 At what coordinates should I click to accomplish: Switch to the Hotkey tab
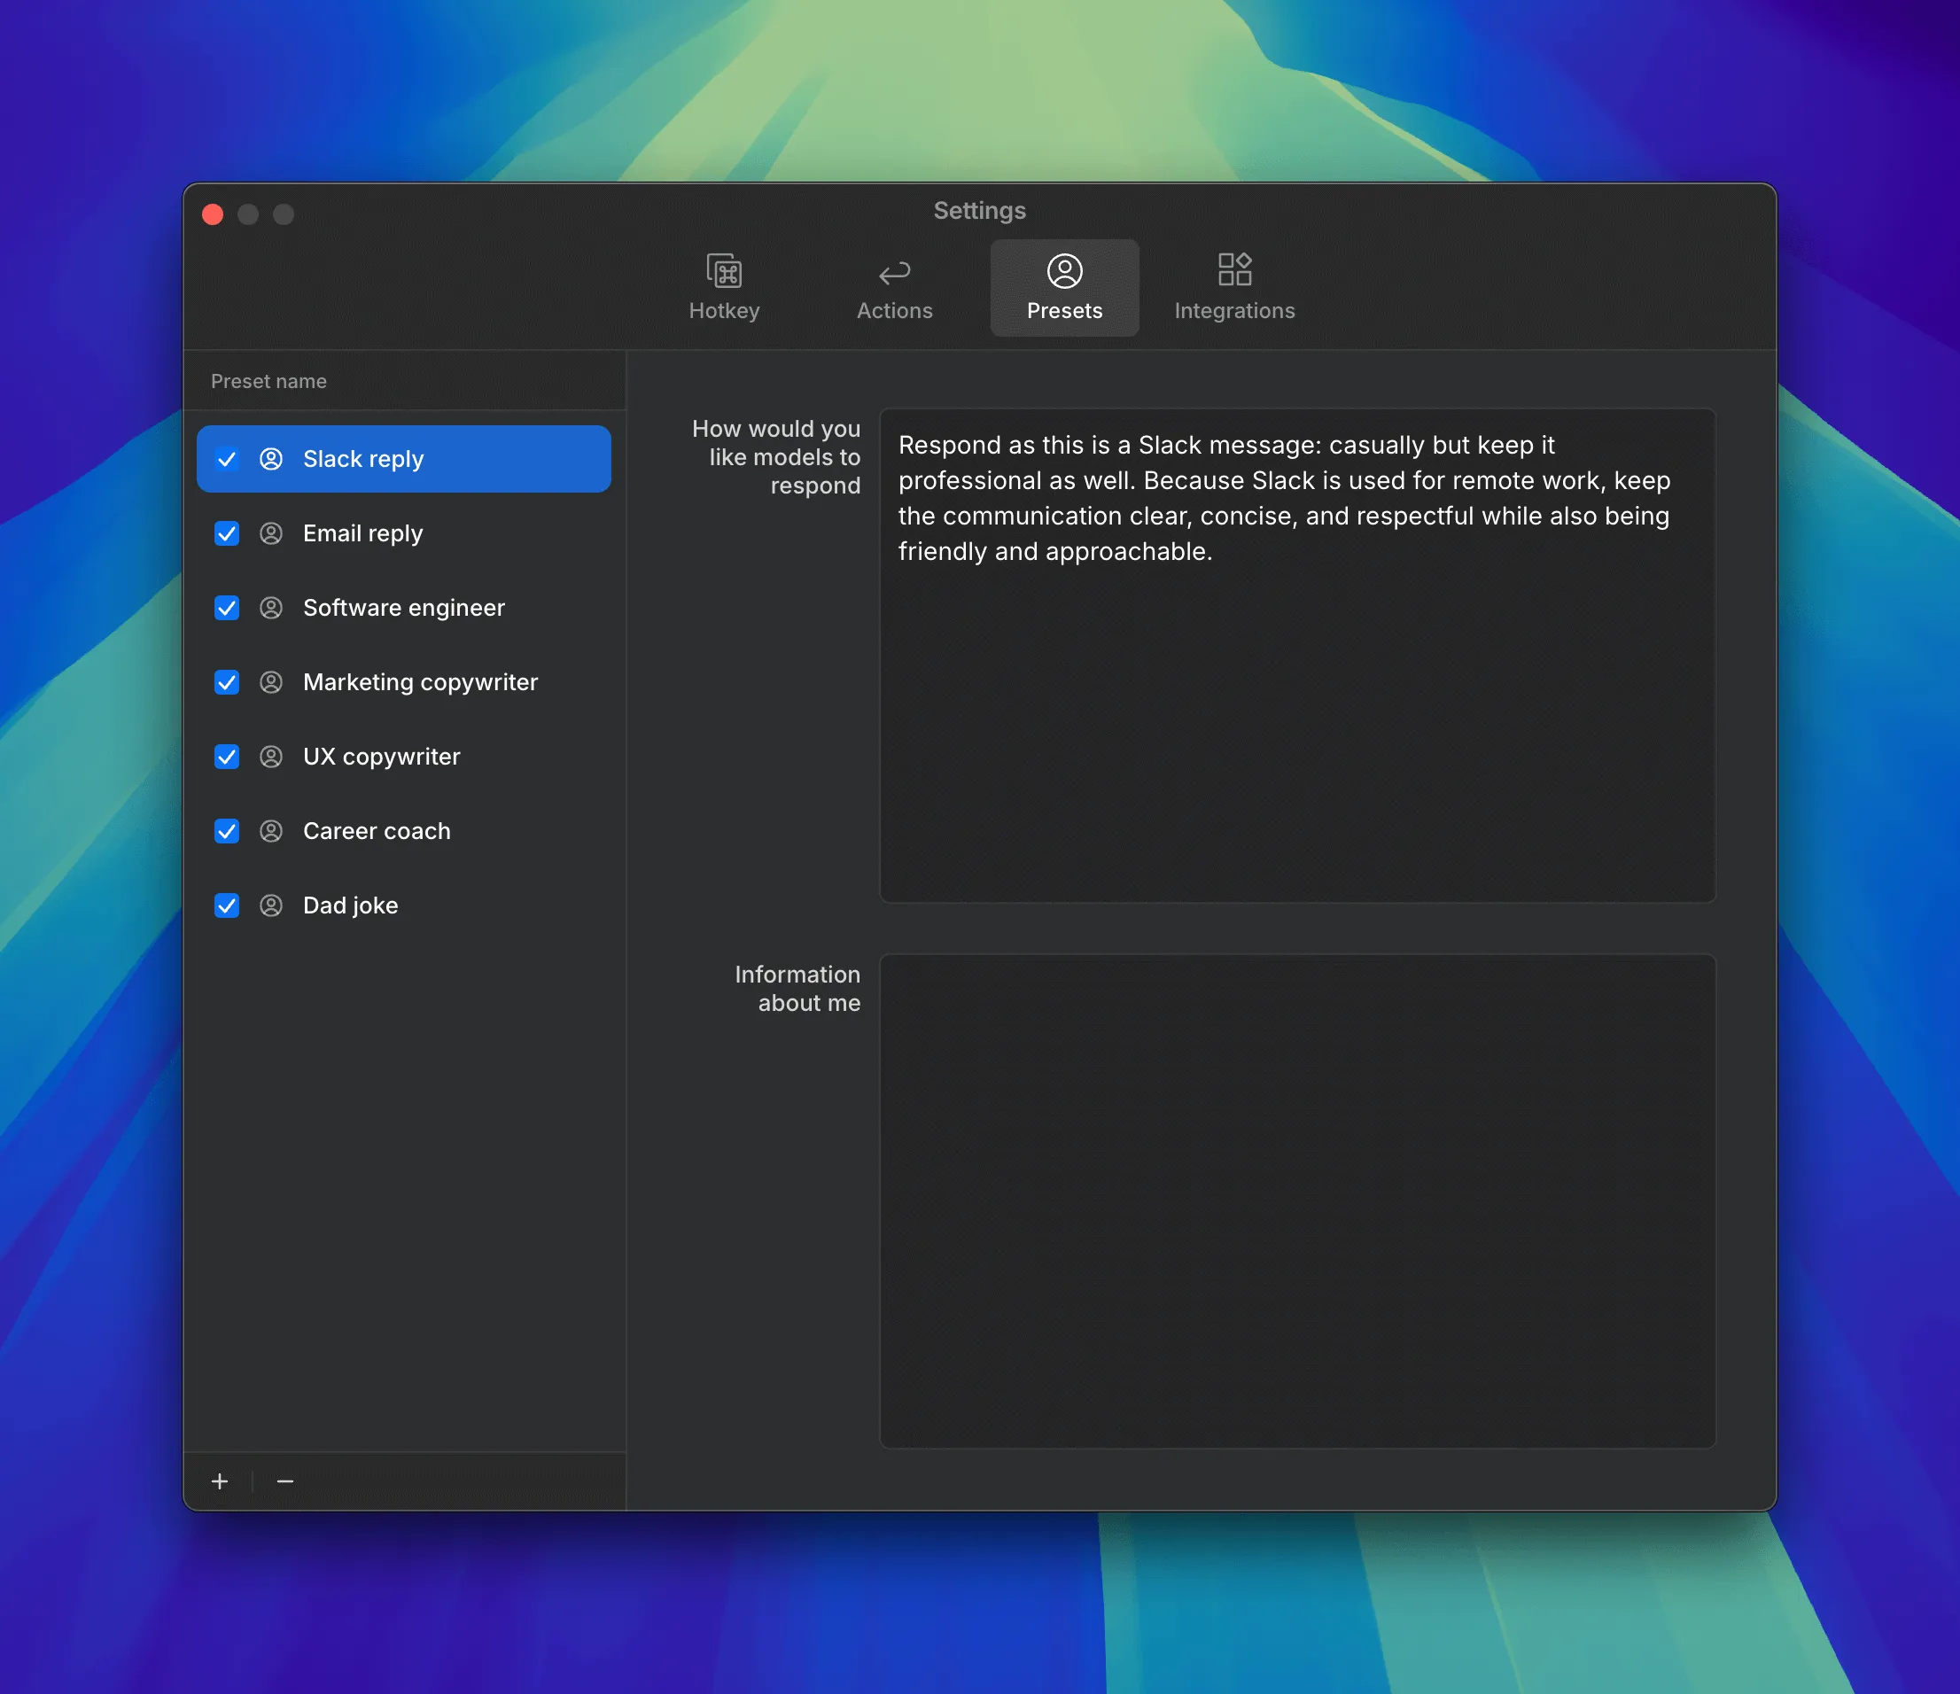pos(724,309)
